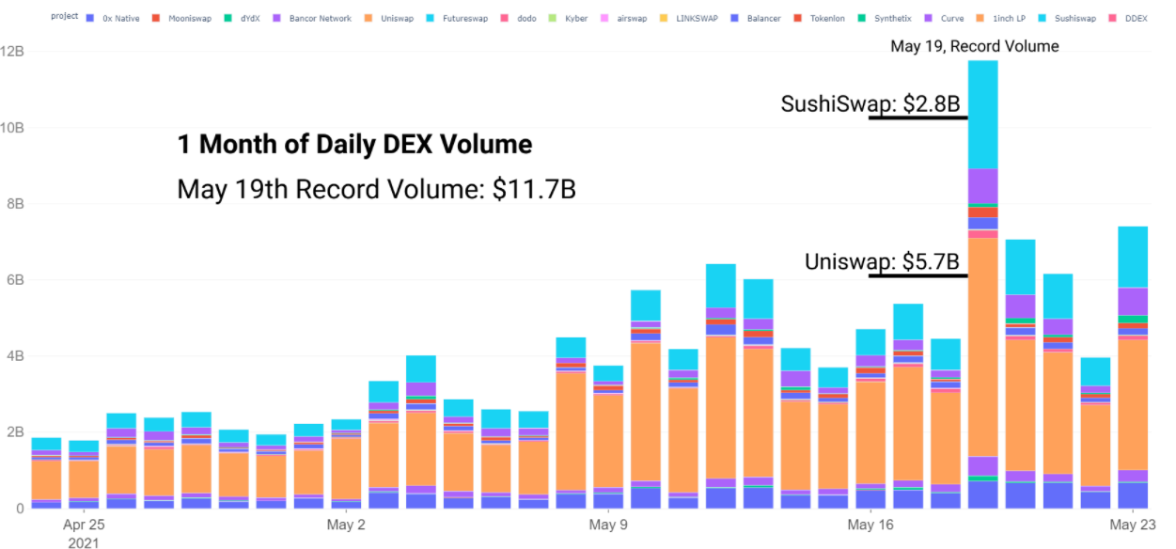Click the cyan top segment of the May 12 bar
1176x549 pixels.
[x=720, y=286]
